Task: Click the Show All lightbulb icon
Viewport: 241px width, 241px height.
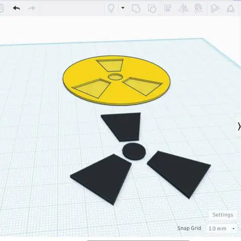Action: (111, 8)
